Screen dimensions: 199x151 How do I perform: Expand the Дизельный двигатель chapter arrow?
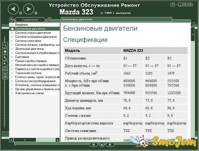pos(12,49)
